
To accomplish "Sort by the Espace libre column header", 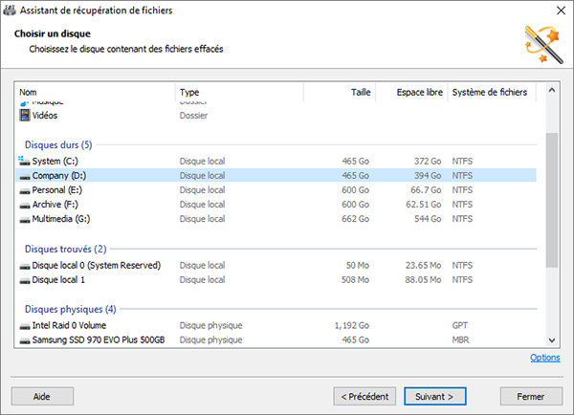I will (411, 92).
